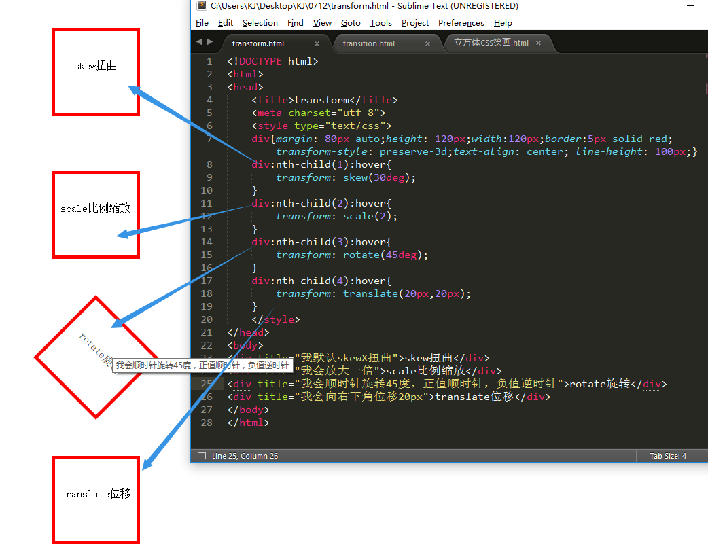Open the Goto menu

(x=351, y=23)
